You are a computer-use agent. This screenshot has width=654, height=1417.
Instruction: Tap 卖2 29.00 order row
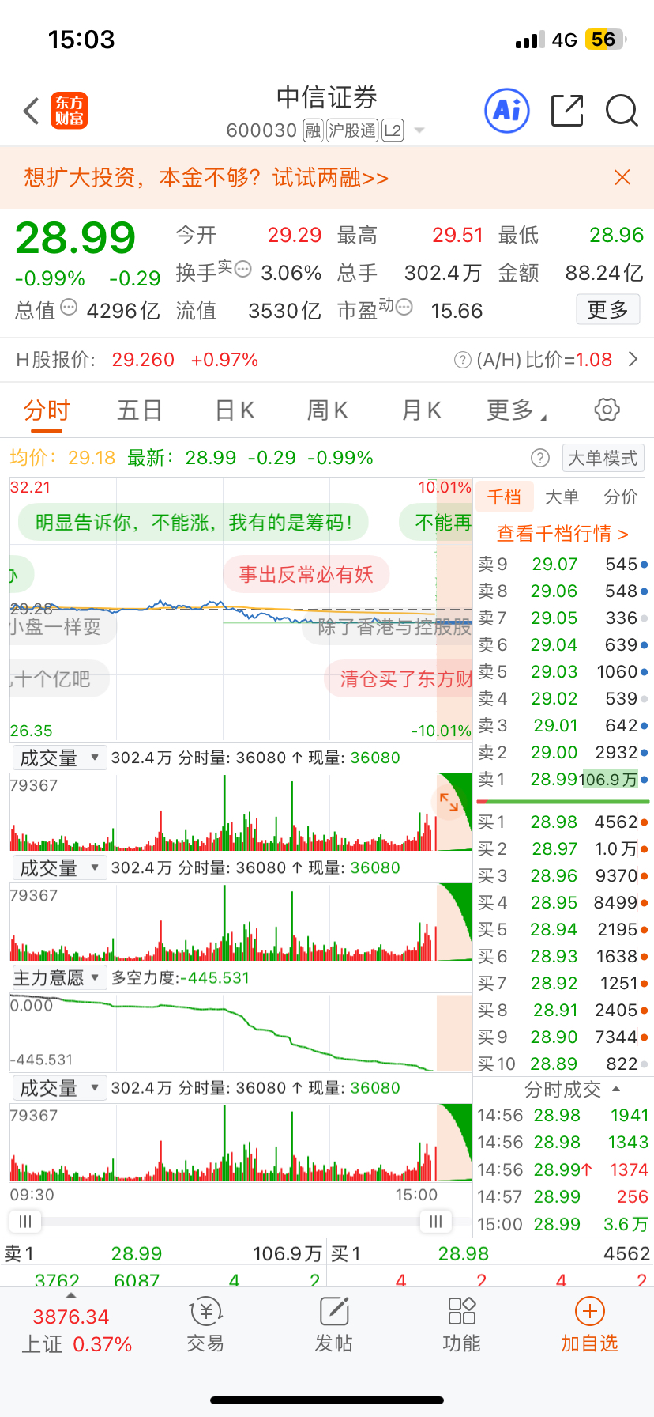(x=562, y=753)
